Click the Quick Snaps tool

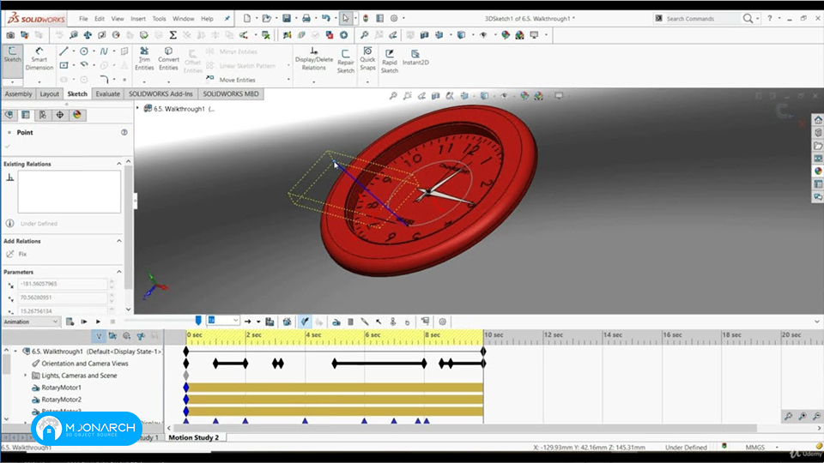367,59
